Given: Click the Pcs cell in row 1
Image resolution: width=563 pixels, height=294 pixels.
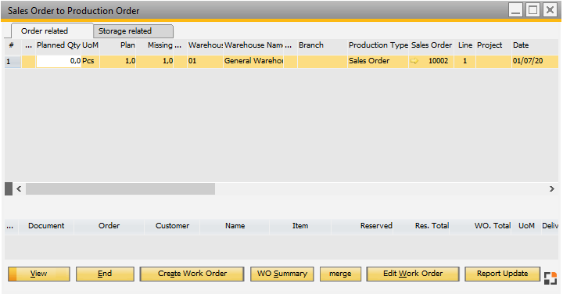Looking at the screenshot, I should click(x=91, y=61).
